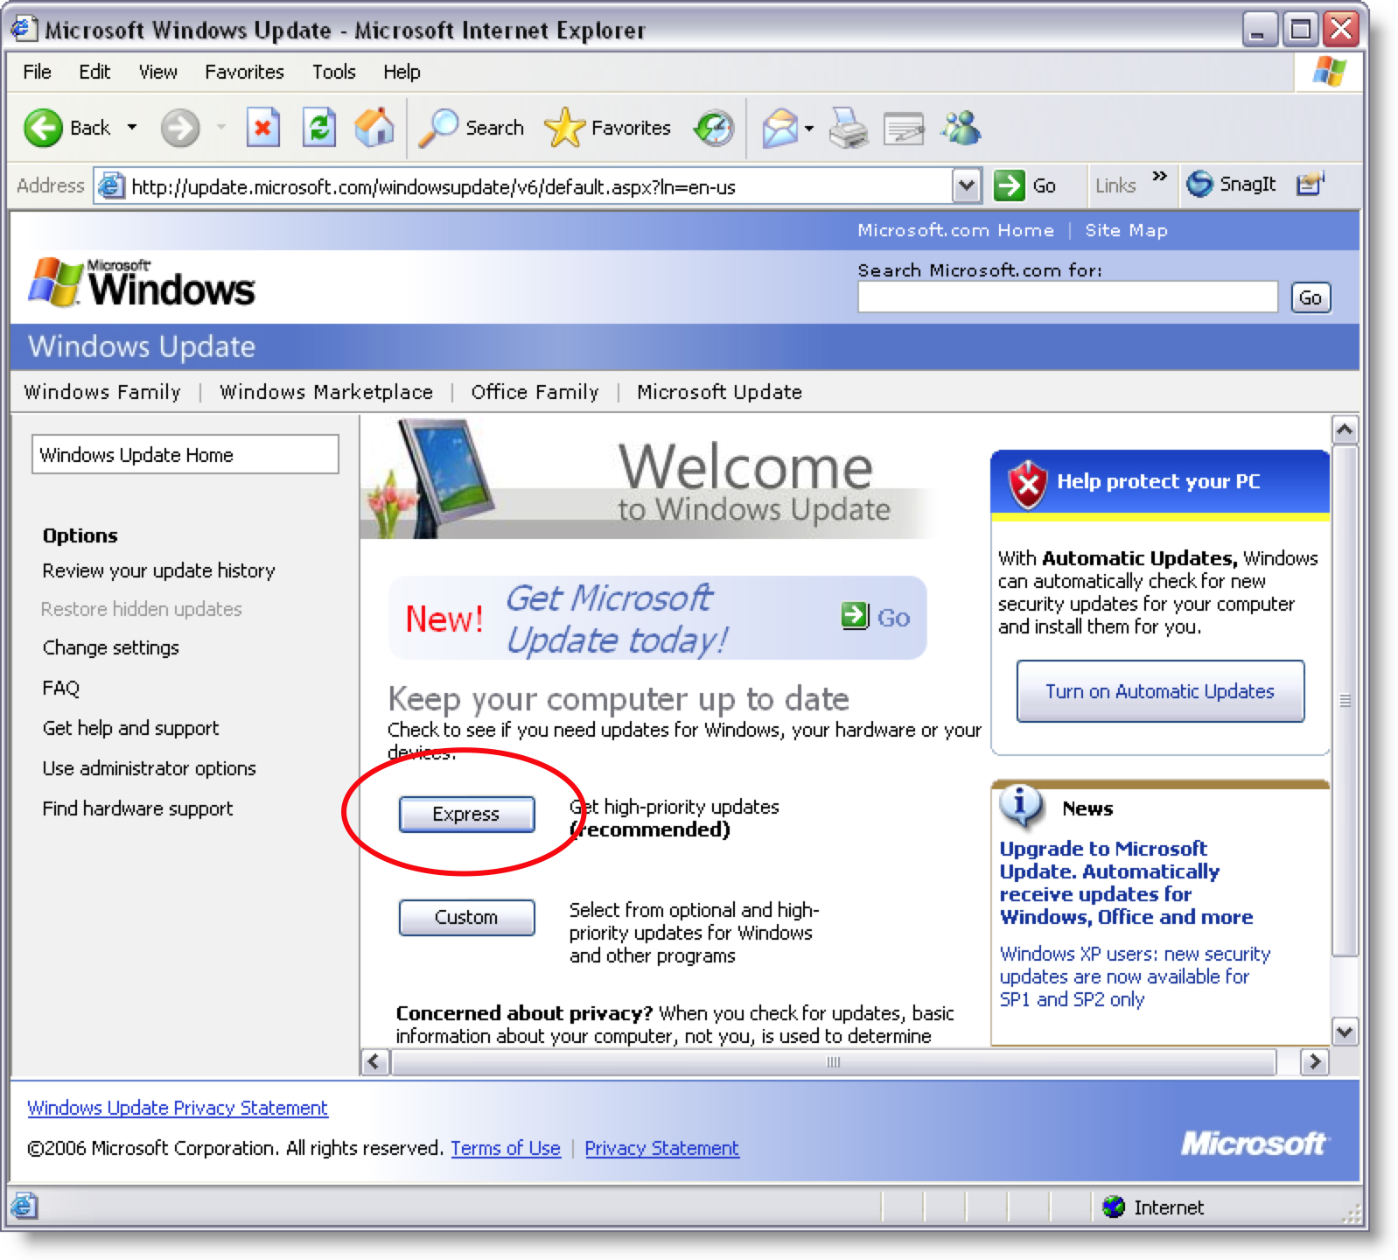Open Use administrator options
Screen dimensions: 1398x1260
point(150,768)
